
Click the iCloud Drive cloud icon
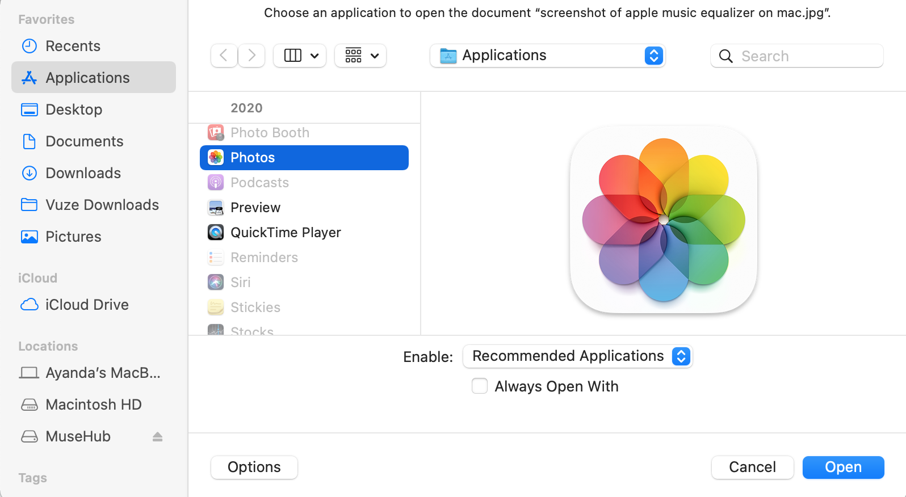pyautogui.click(x=29, y=304)
